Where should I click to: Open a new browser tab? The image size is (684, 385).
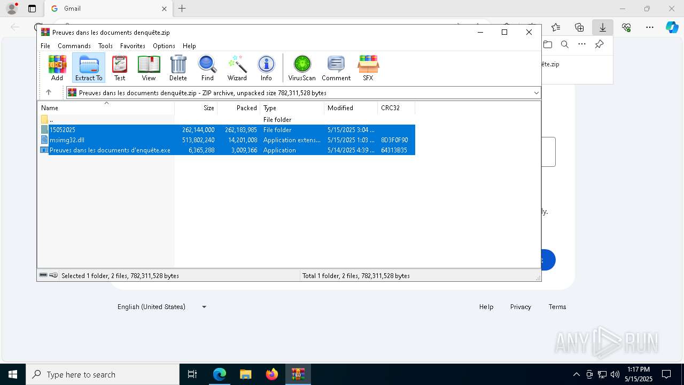pos(182,9)
